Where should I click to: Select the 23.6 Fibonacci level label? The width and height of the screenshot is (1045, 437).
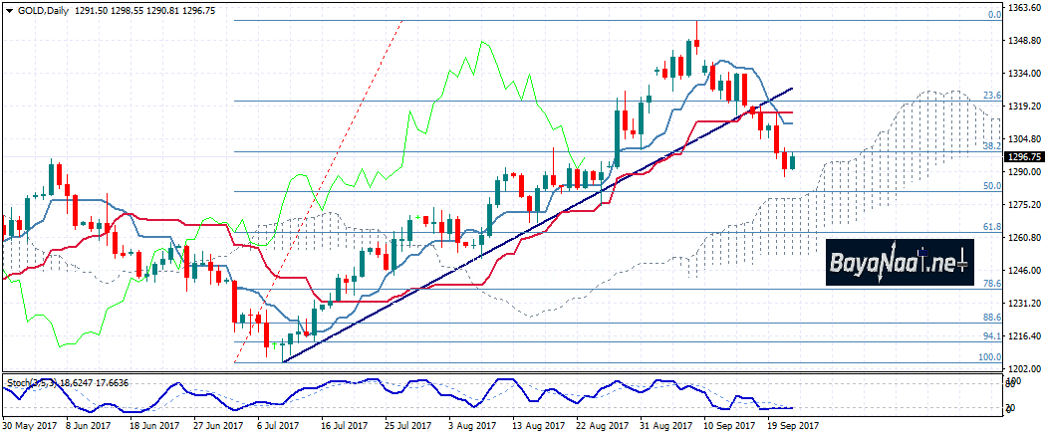point(992,96)
